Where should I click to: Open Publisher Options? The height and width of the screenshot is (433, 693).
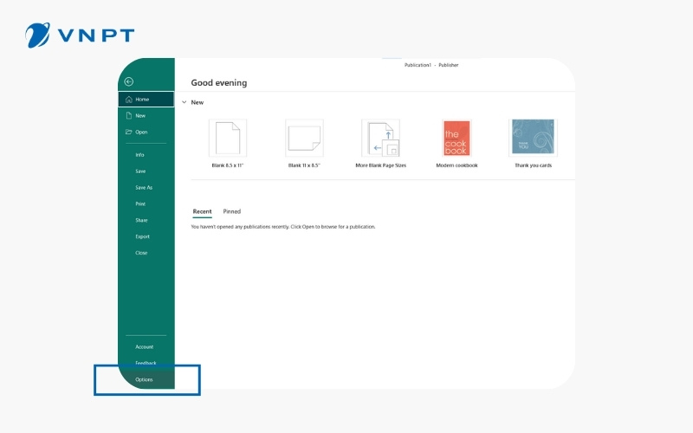tap(144, 379)
